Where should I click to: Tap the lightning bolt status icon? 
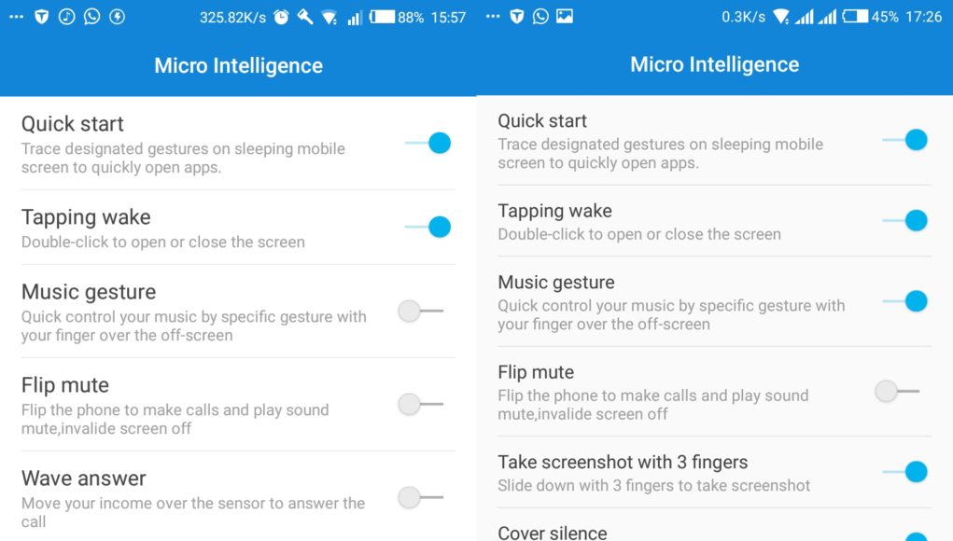[118, 17]
